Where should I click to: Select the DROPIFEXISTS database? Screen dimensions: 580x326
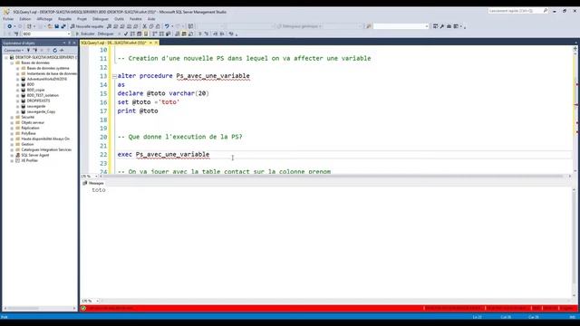(x=38, y=101)
